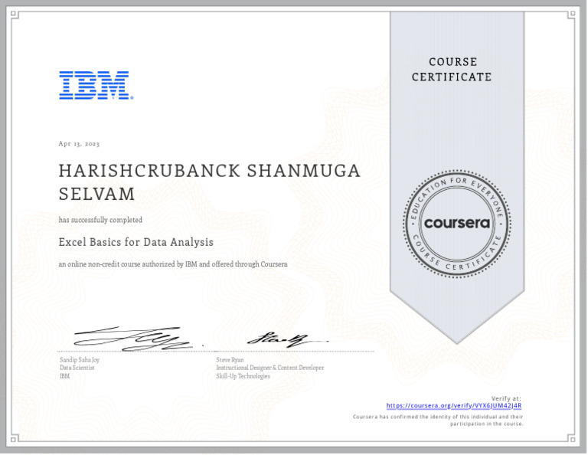Open the Coursera verify link
Image resolution: width=588 pixels, height=455 pixels.
[454, 405]
